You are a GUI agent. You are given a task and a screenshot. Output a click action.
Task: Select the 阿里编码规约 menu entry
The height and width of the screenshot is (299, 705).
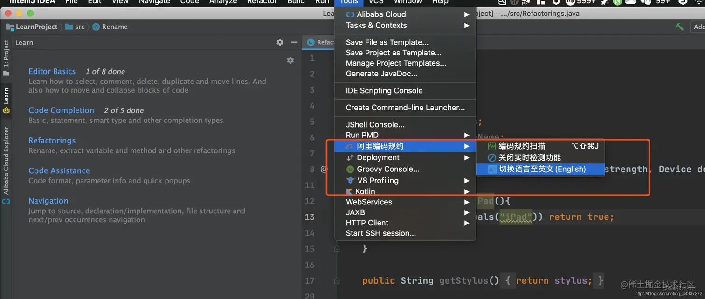[x=405, y=146]
